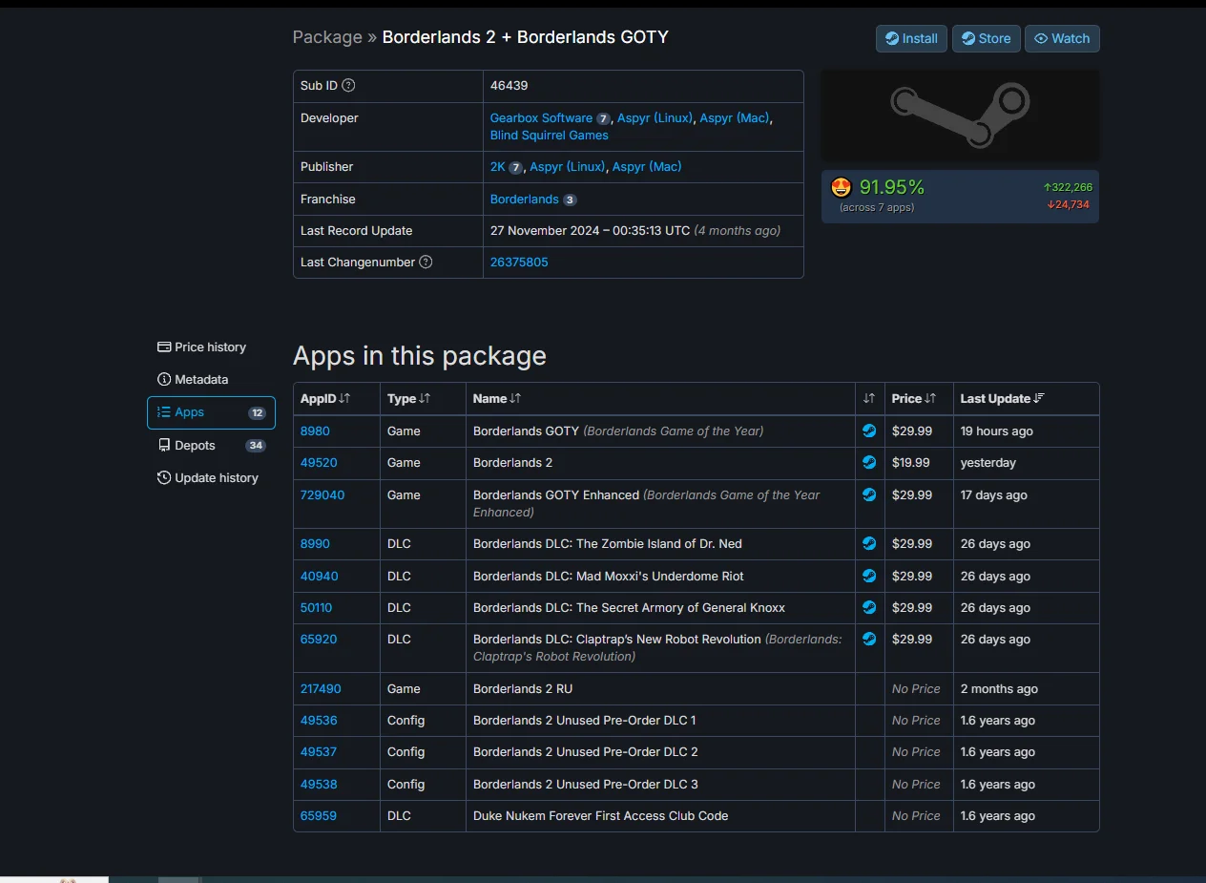Click Steam icon for Zombie Island of Dr. Ned
The height and width of the screenshot is (883, 1206).
[869, 543]
